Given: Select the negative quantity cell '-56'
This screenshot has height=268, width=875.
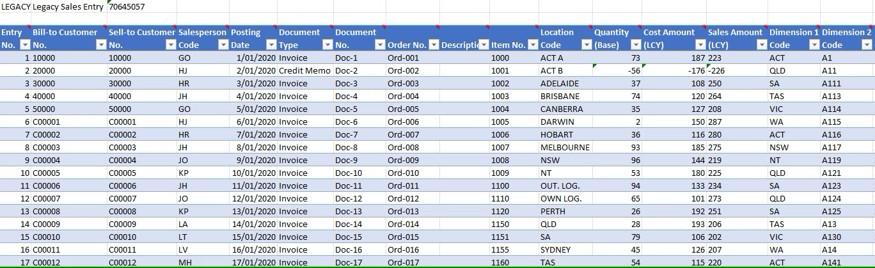Looking at the screenshot, I should point(617,70).
